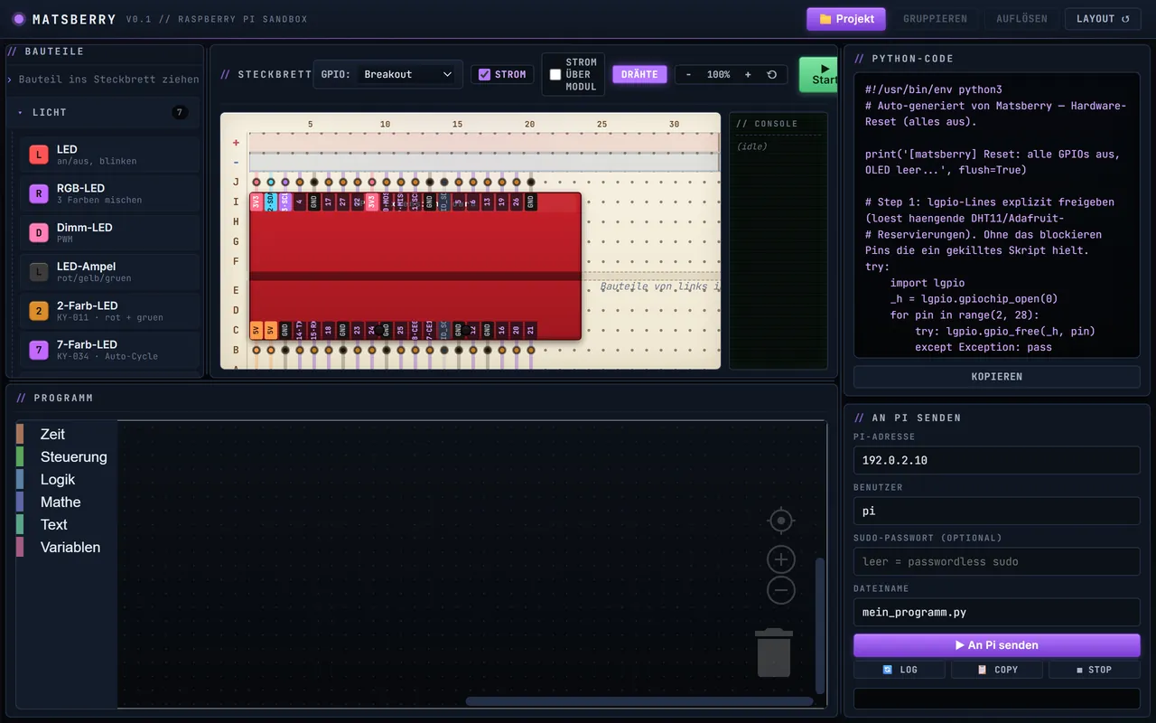The height and width of the screenshot is (723, 1156).
Task: Zoom in the program workspace
Action: point(780,559)
